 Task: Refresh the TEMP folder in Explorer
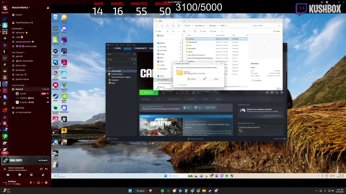point(173,26)
